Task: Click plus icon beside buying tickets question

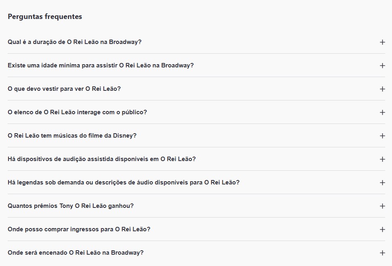Action: (382, 229)
